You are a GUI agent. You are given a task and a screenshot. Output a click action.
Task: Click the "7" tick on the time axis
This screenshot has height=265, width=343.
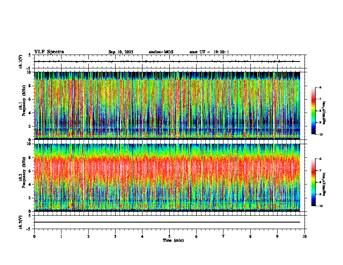[x=223, y=236]
